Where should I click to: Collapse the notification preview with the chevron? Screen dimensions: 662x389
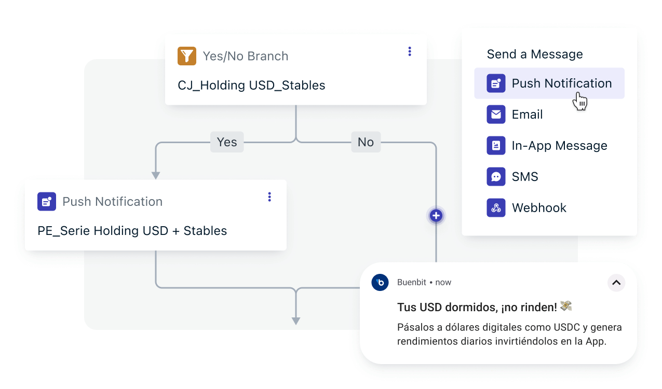616,283
